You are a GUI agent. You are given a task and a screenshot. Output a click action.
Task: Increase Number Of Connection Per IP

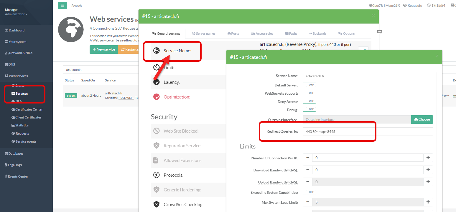428,158
